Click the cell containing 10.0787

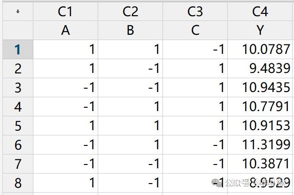(260, 50)
